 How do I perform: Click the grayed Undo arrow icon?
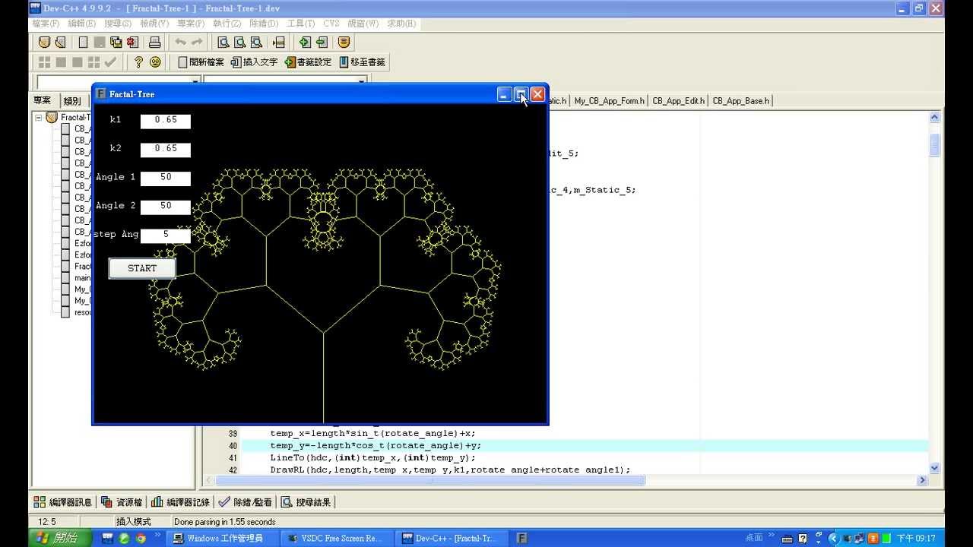tap(180, 43)
